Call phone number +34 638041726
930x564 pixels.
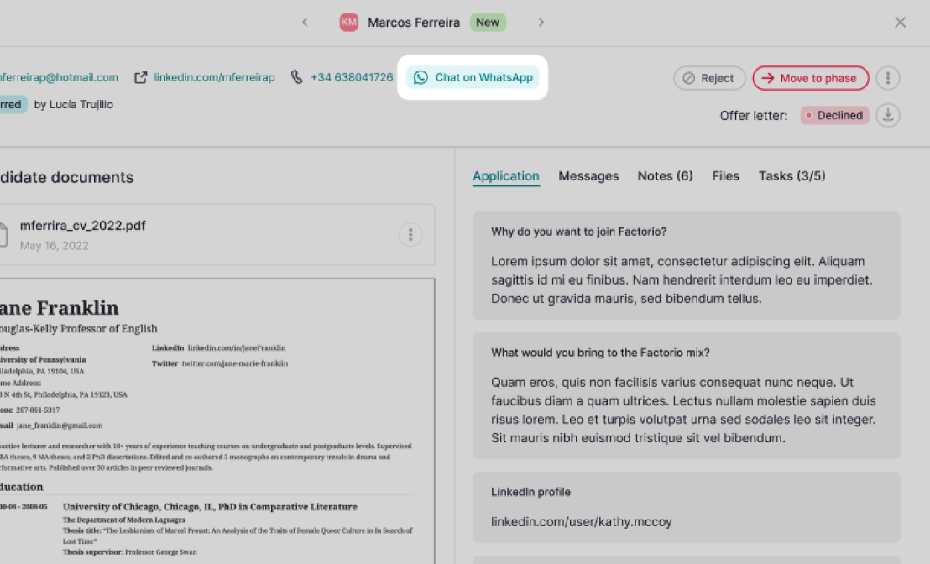(x=352, y=77)
